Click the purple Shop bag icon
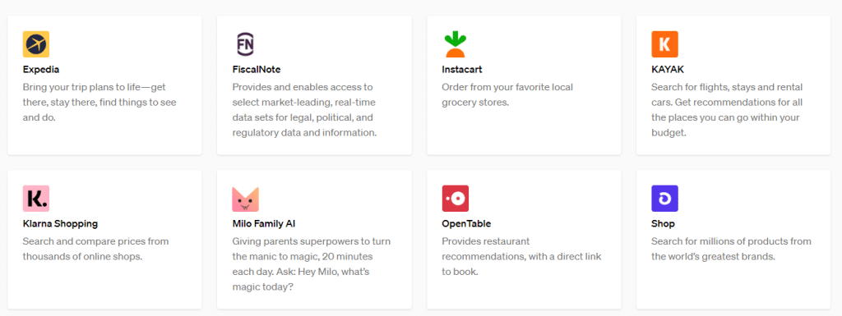The height and width of the screenshot is (316, 842). 664,198
